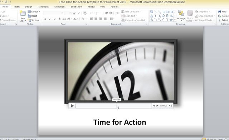
Task: Select the 5-Point Star shape
Action: coord(171,20)
